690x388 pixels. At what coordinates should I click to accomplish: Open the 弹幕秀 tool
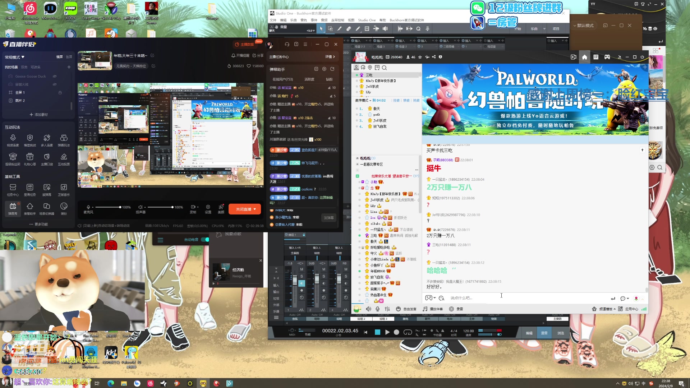click(x=13, y=209)
